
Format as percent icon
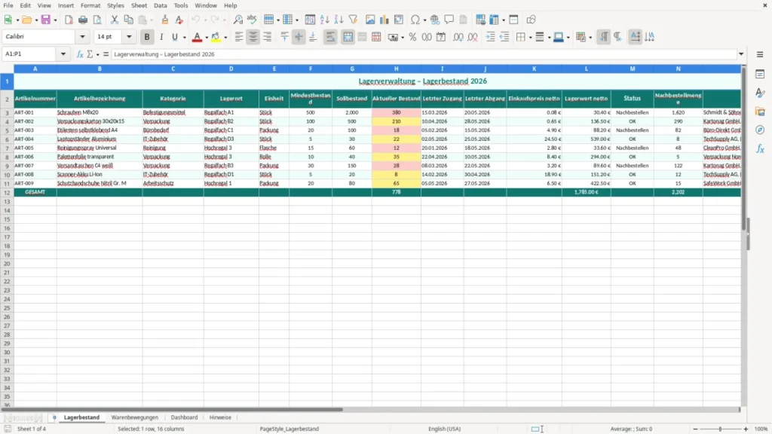click(x=412, y=37)
